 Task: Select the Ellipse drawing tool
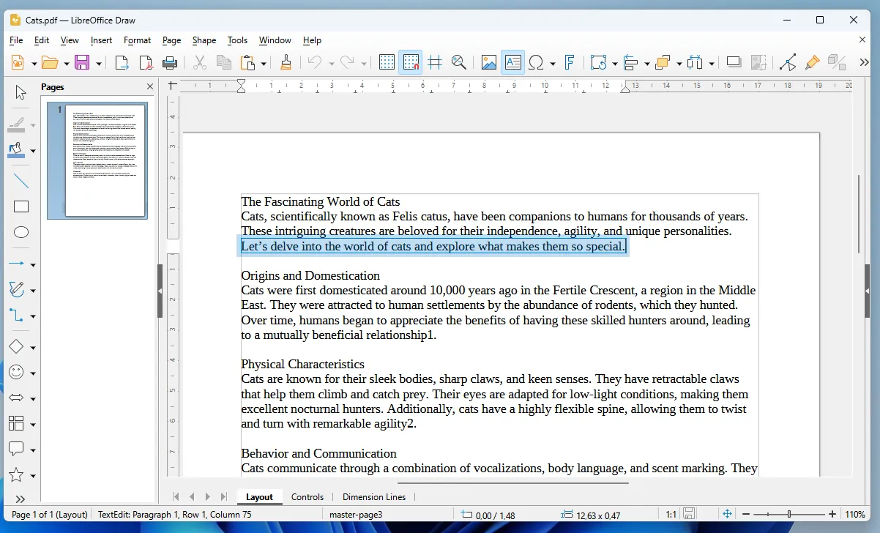coord(21,232)
